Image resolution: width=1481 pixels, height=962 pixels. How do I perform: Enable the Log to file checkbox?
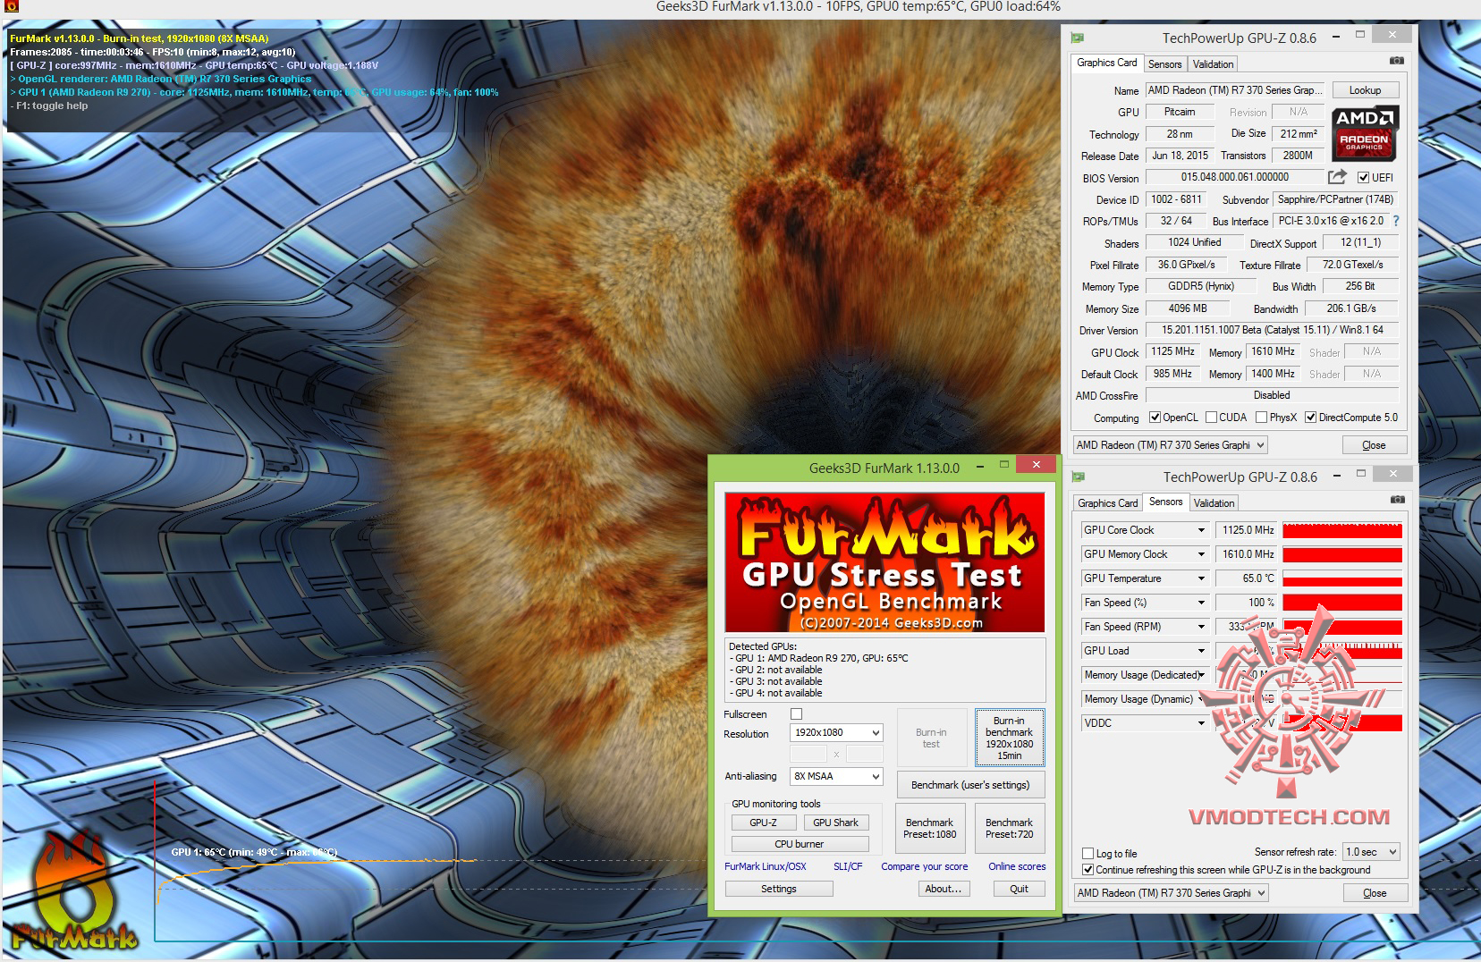point(1087,854)
